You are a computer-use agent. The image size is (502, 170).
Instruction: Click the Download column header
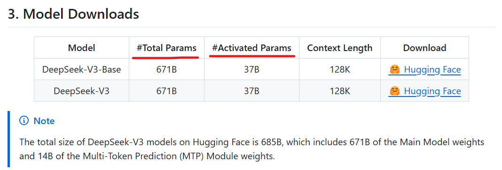click(x=424, y=48)
